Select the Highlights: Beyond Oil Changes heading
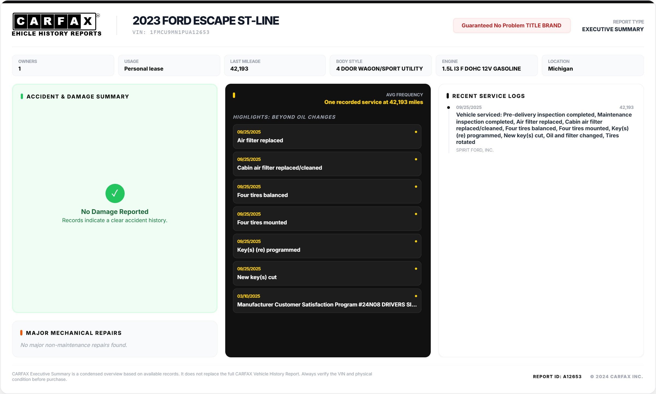Screen dimensions: 656x394 (x=284, y=117)
